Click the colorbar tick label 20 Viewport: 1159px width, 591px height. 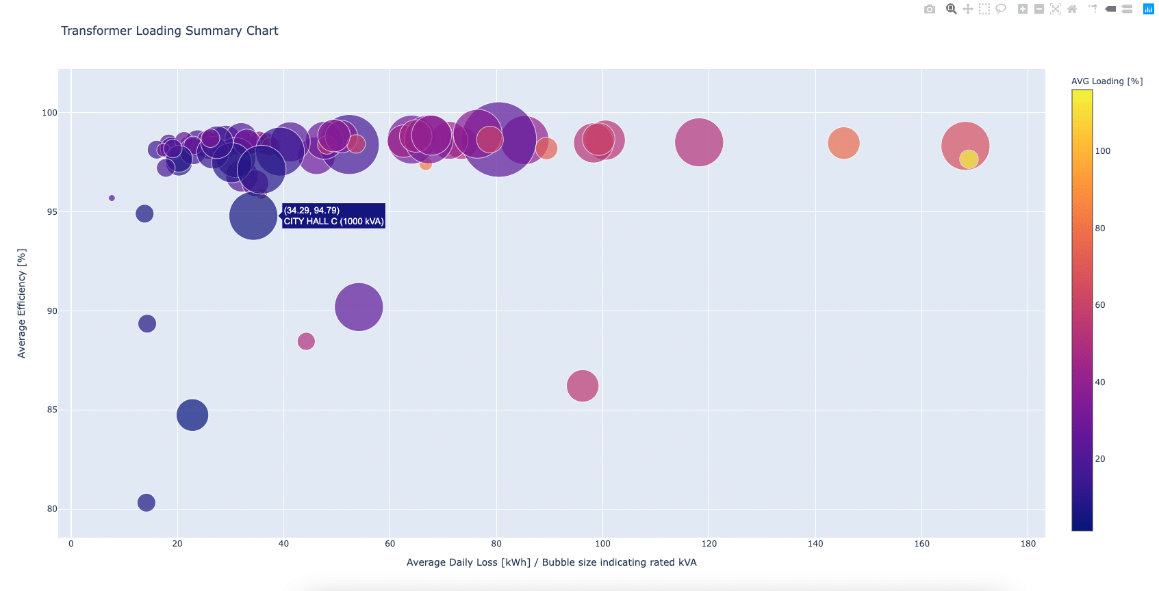tap(1100, 459)
